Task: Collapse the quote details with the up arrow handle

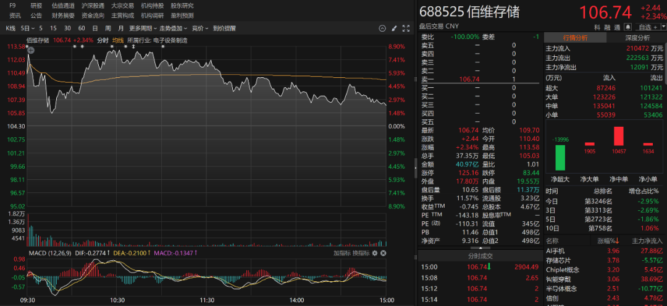Action: coord(480,247)
